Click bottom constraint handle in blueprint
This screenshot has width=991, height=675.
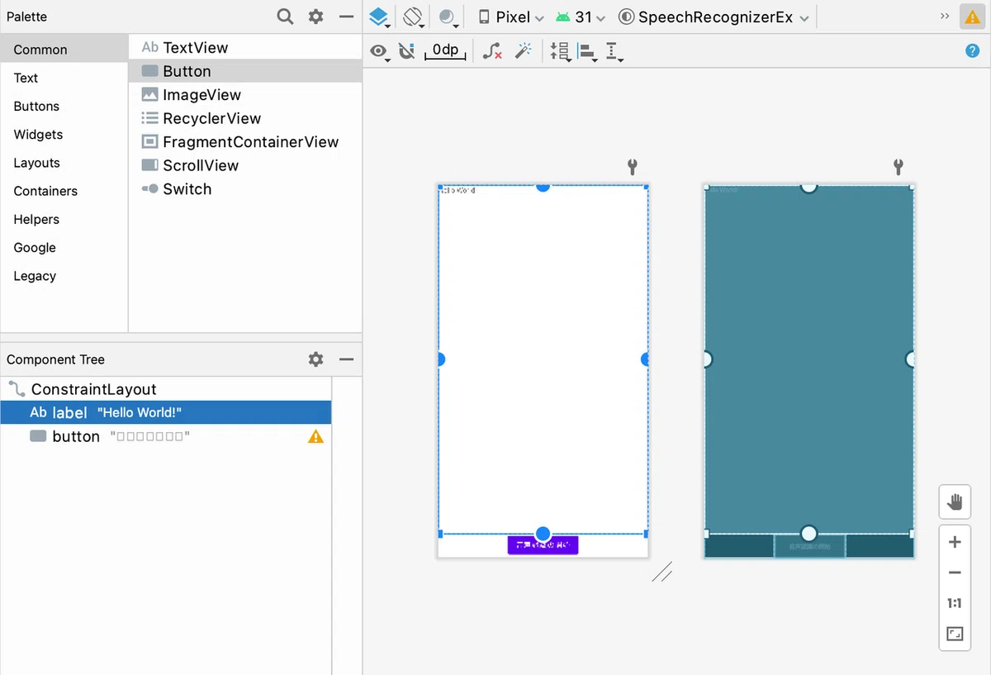pos(809,534)
